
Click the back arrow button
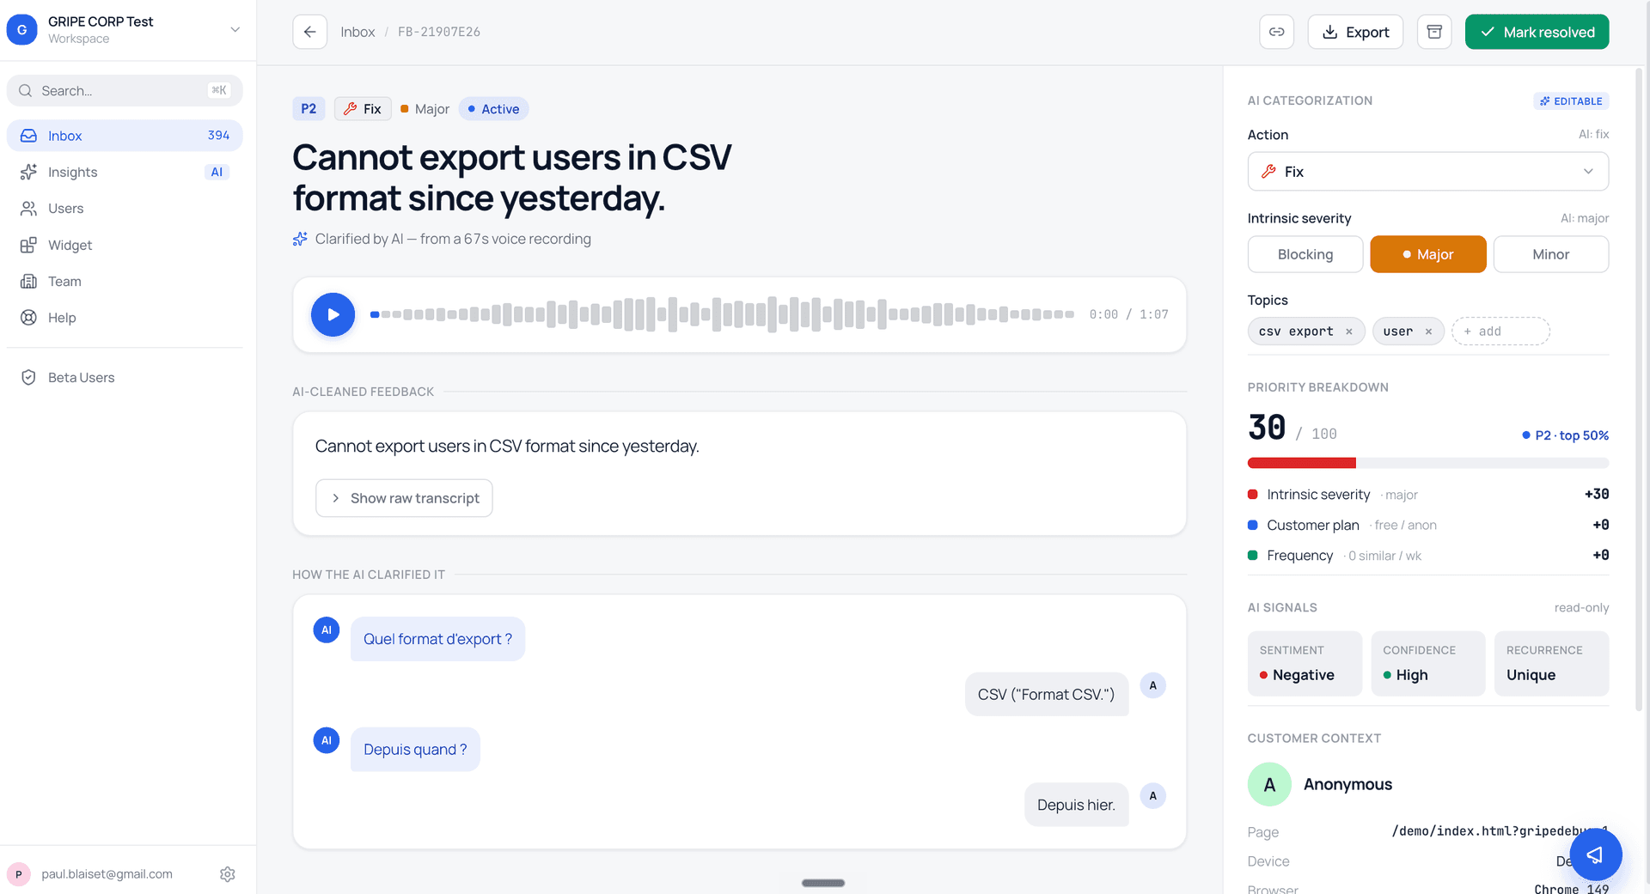309,32
